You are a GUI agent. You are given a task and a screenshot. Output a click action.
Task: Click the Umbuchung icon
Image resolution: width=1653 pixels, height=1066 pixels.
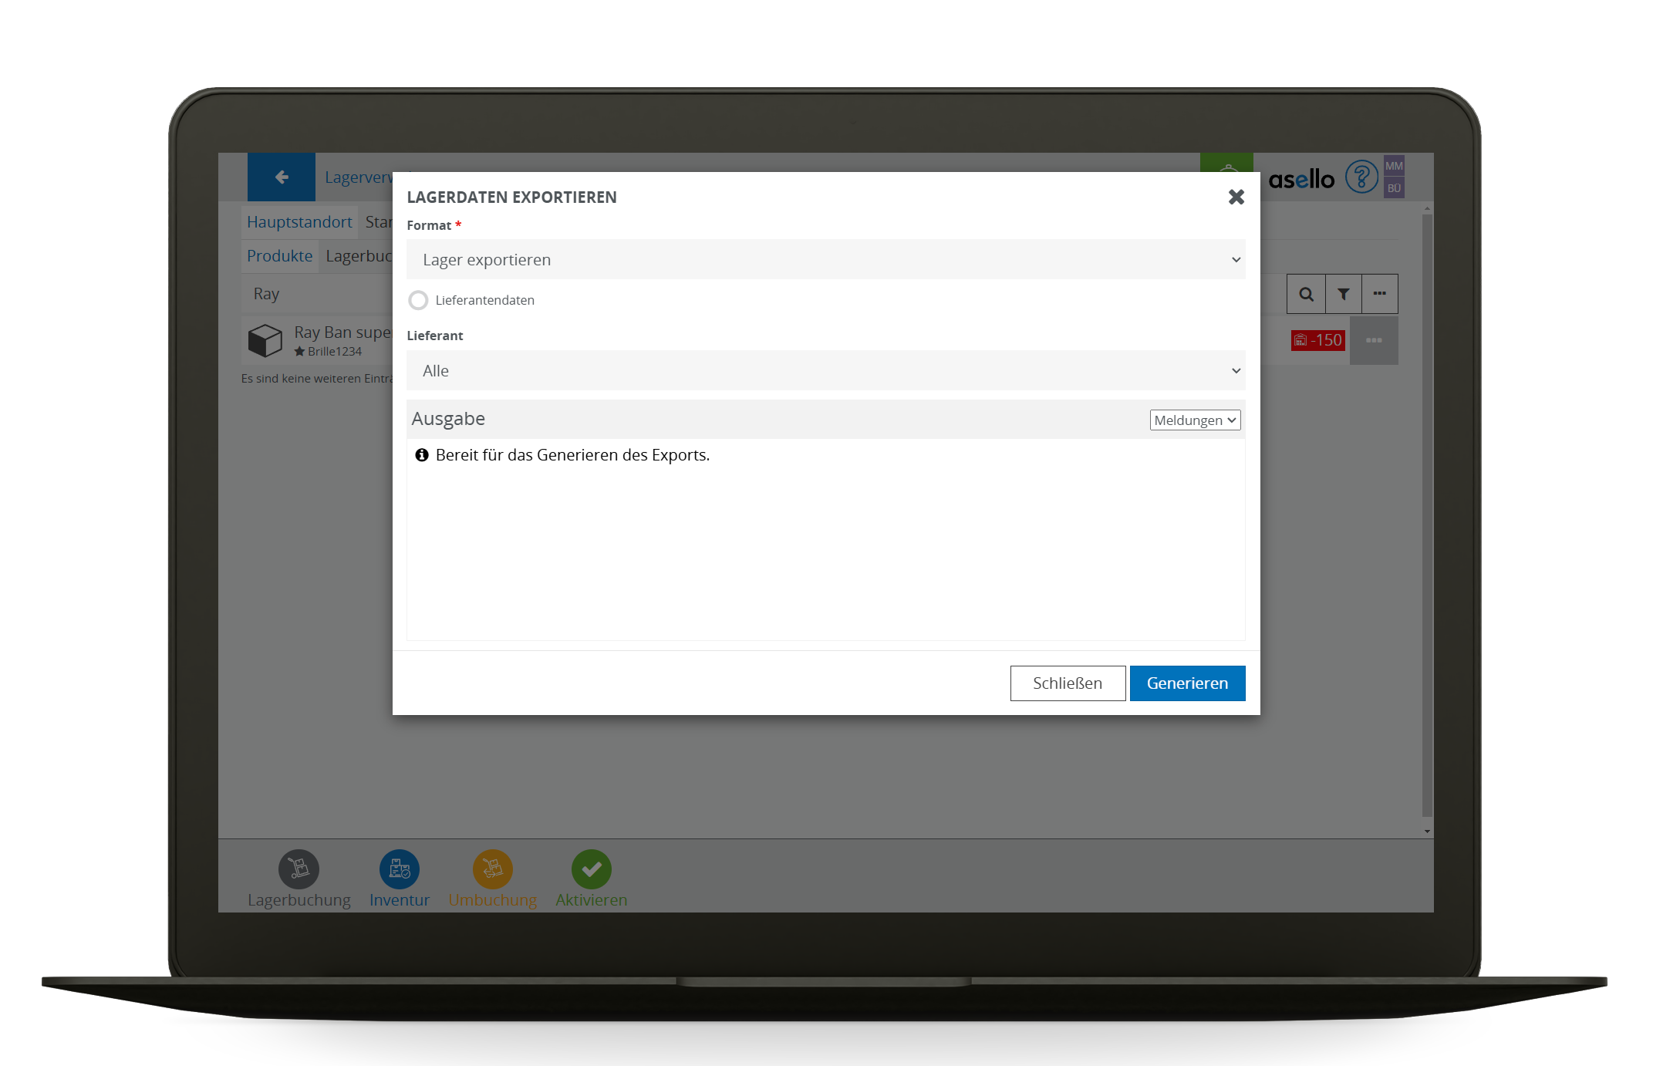pyautogui.click(x=492, y=869)
